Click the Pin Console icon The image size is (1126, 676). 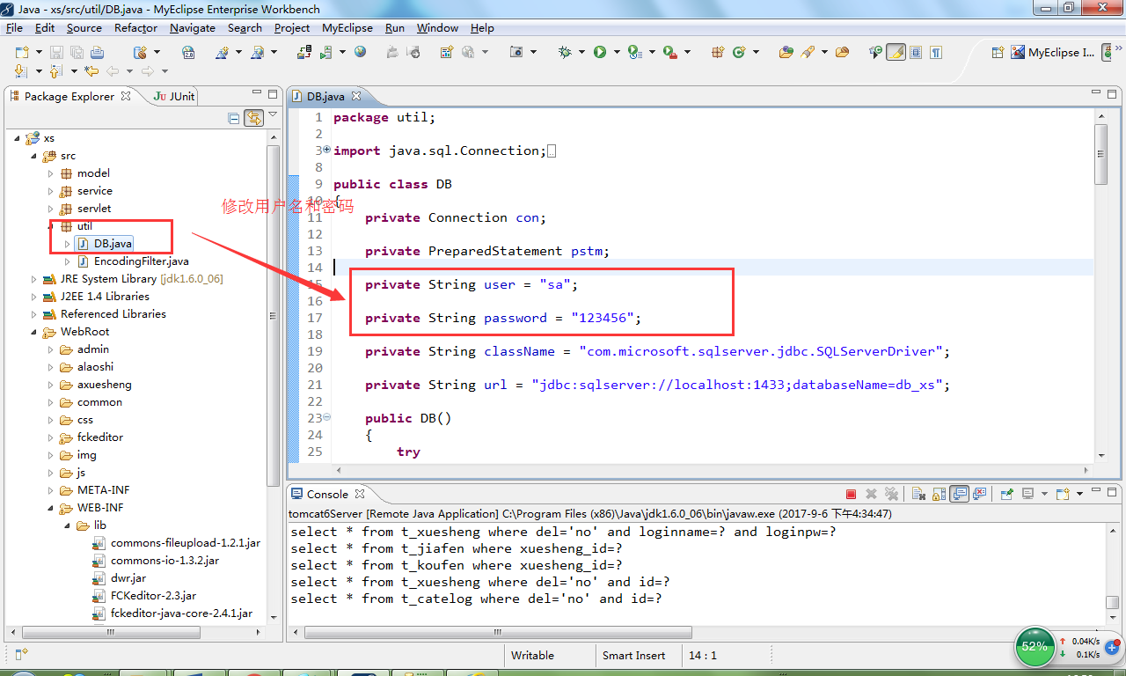click(x=1007, y=495)
